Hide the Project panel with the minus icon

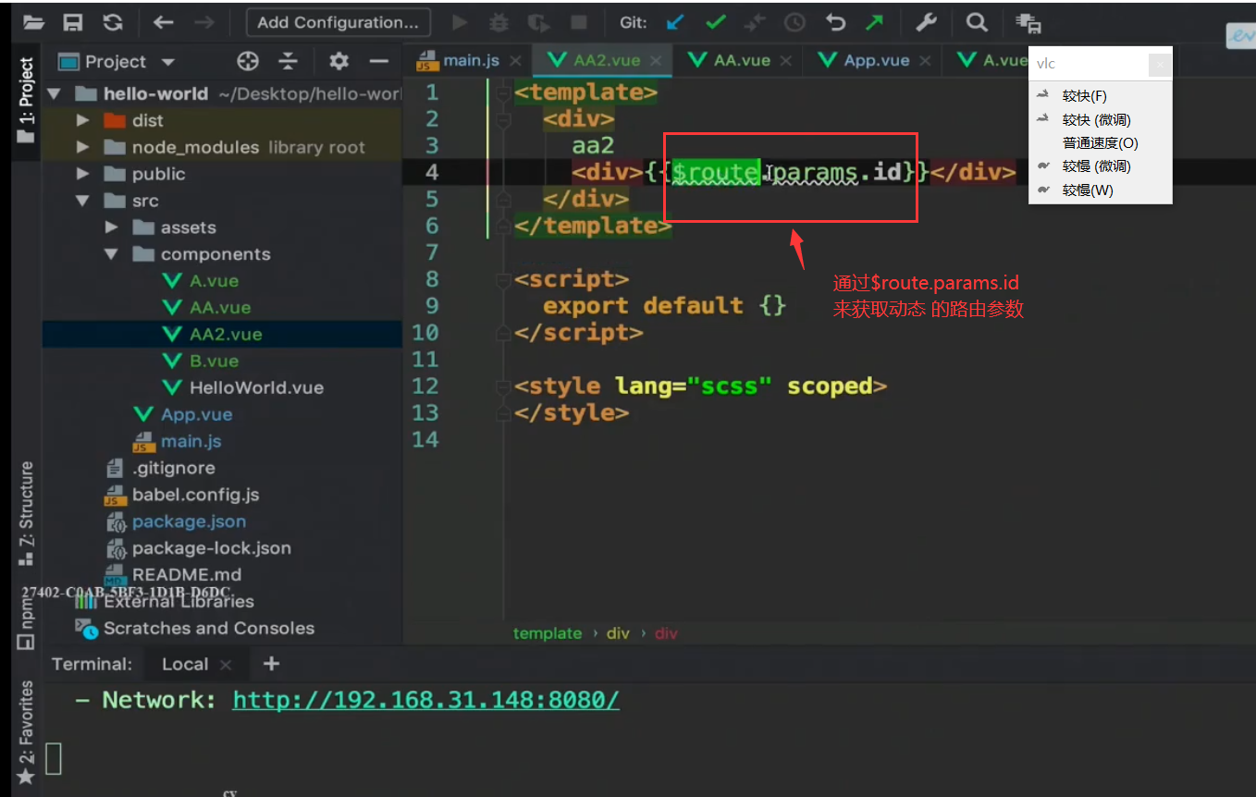378,62
